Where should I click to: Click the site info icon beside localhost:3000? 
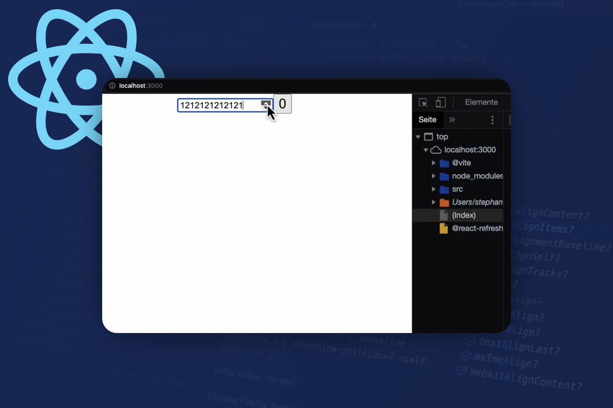pyautogui.click(x=112, y=86)
